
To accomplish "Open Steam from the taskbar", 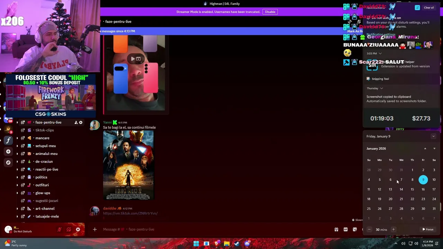I will [x=237, y=243].
